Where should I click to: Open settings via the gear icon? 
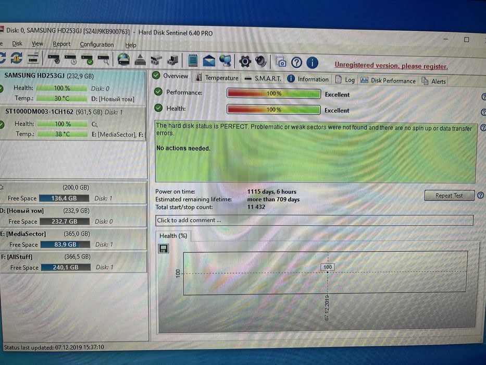tap(245, 62)
